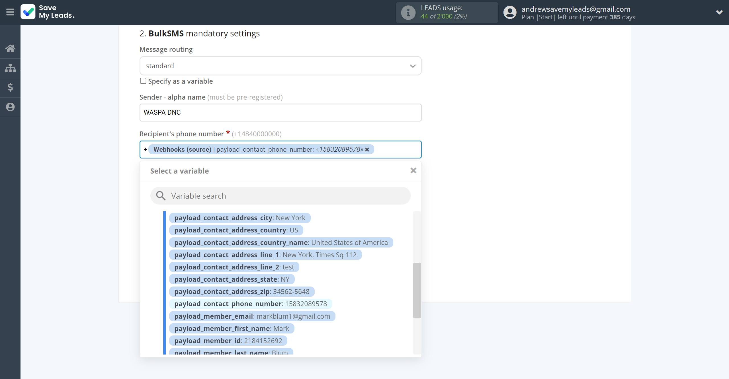Click the variable list scrollbar thumb
This screenshot has height=379, width=729.
click(x=417, y=290)
